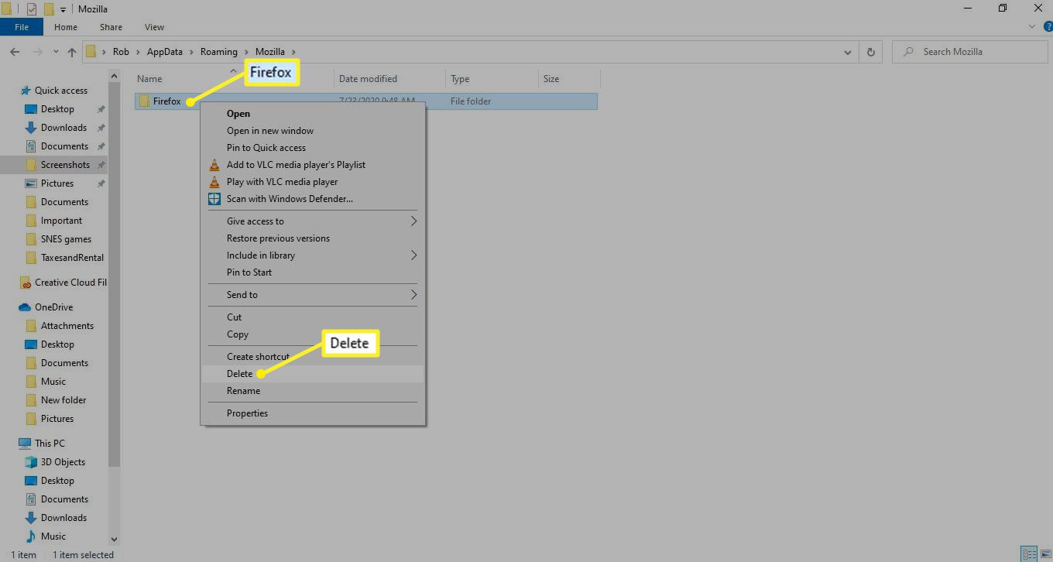This screenshot has width=1053, height=562.
Task: Expand the Send to submenu
Action: click(x=313, y=295)
